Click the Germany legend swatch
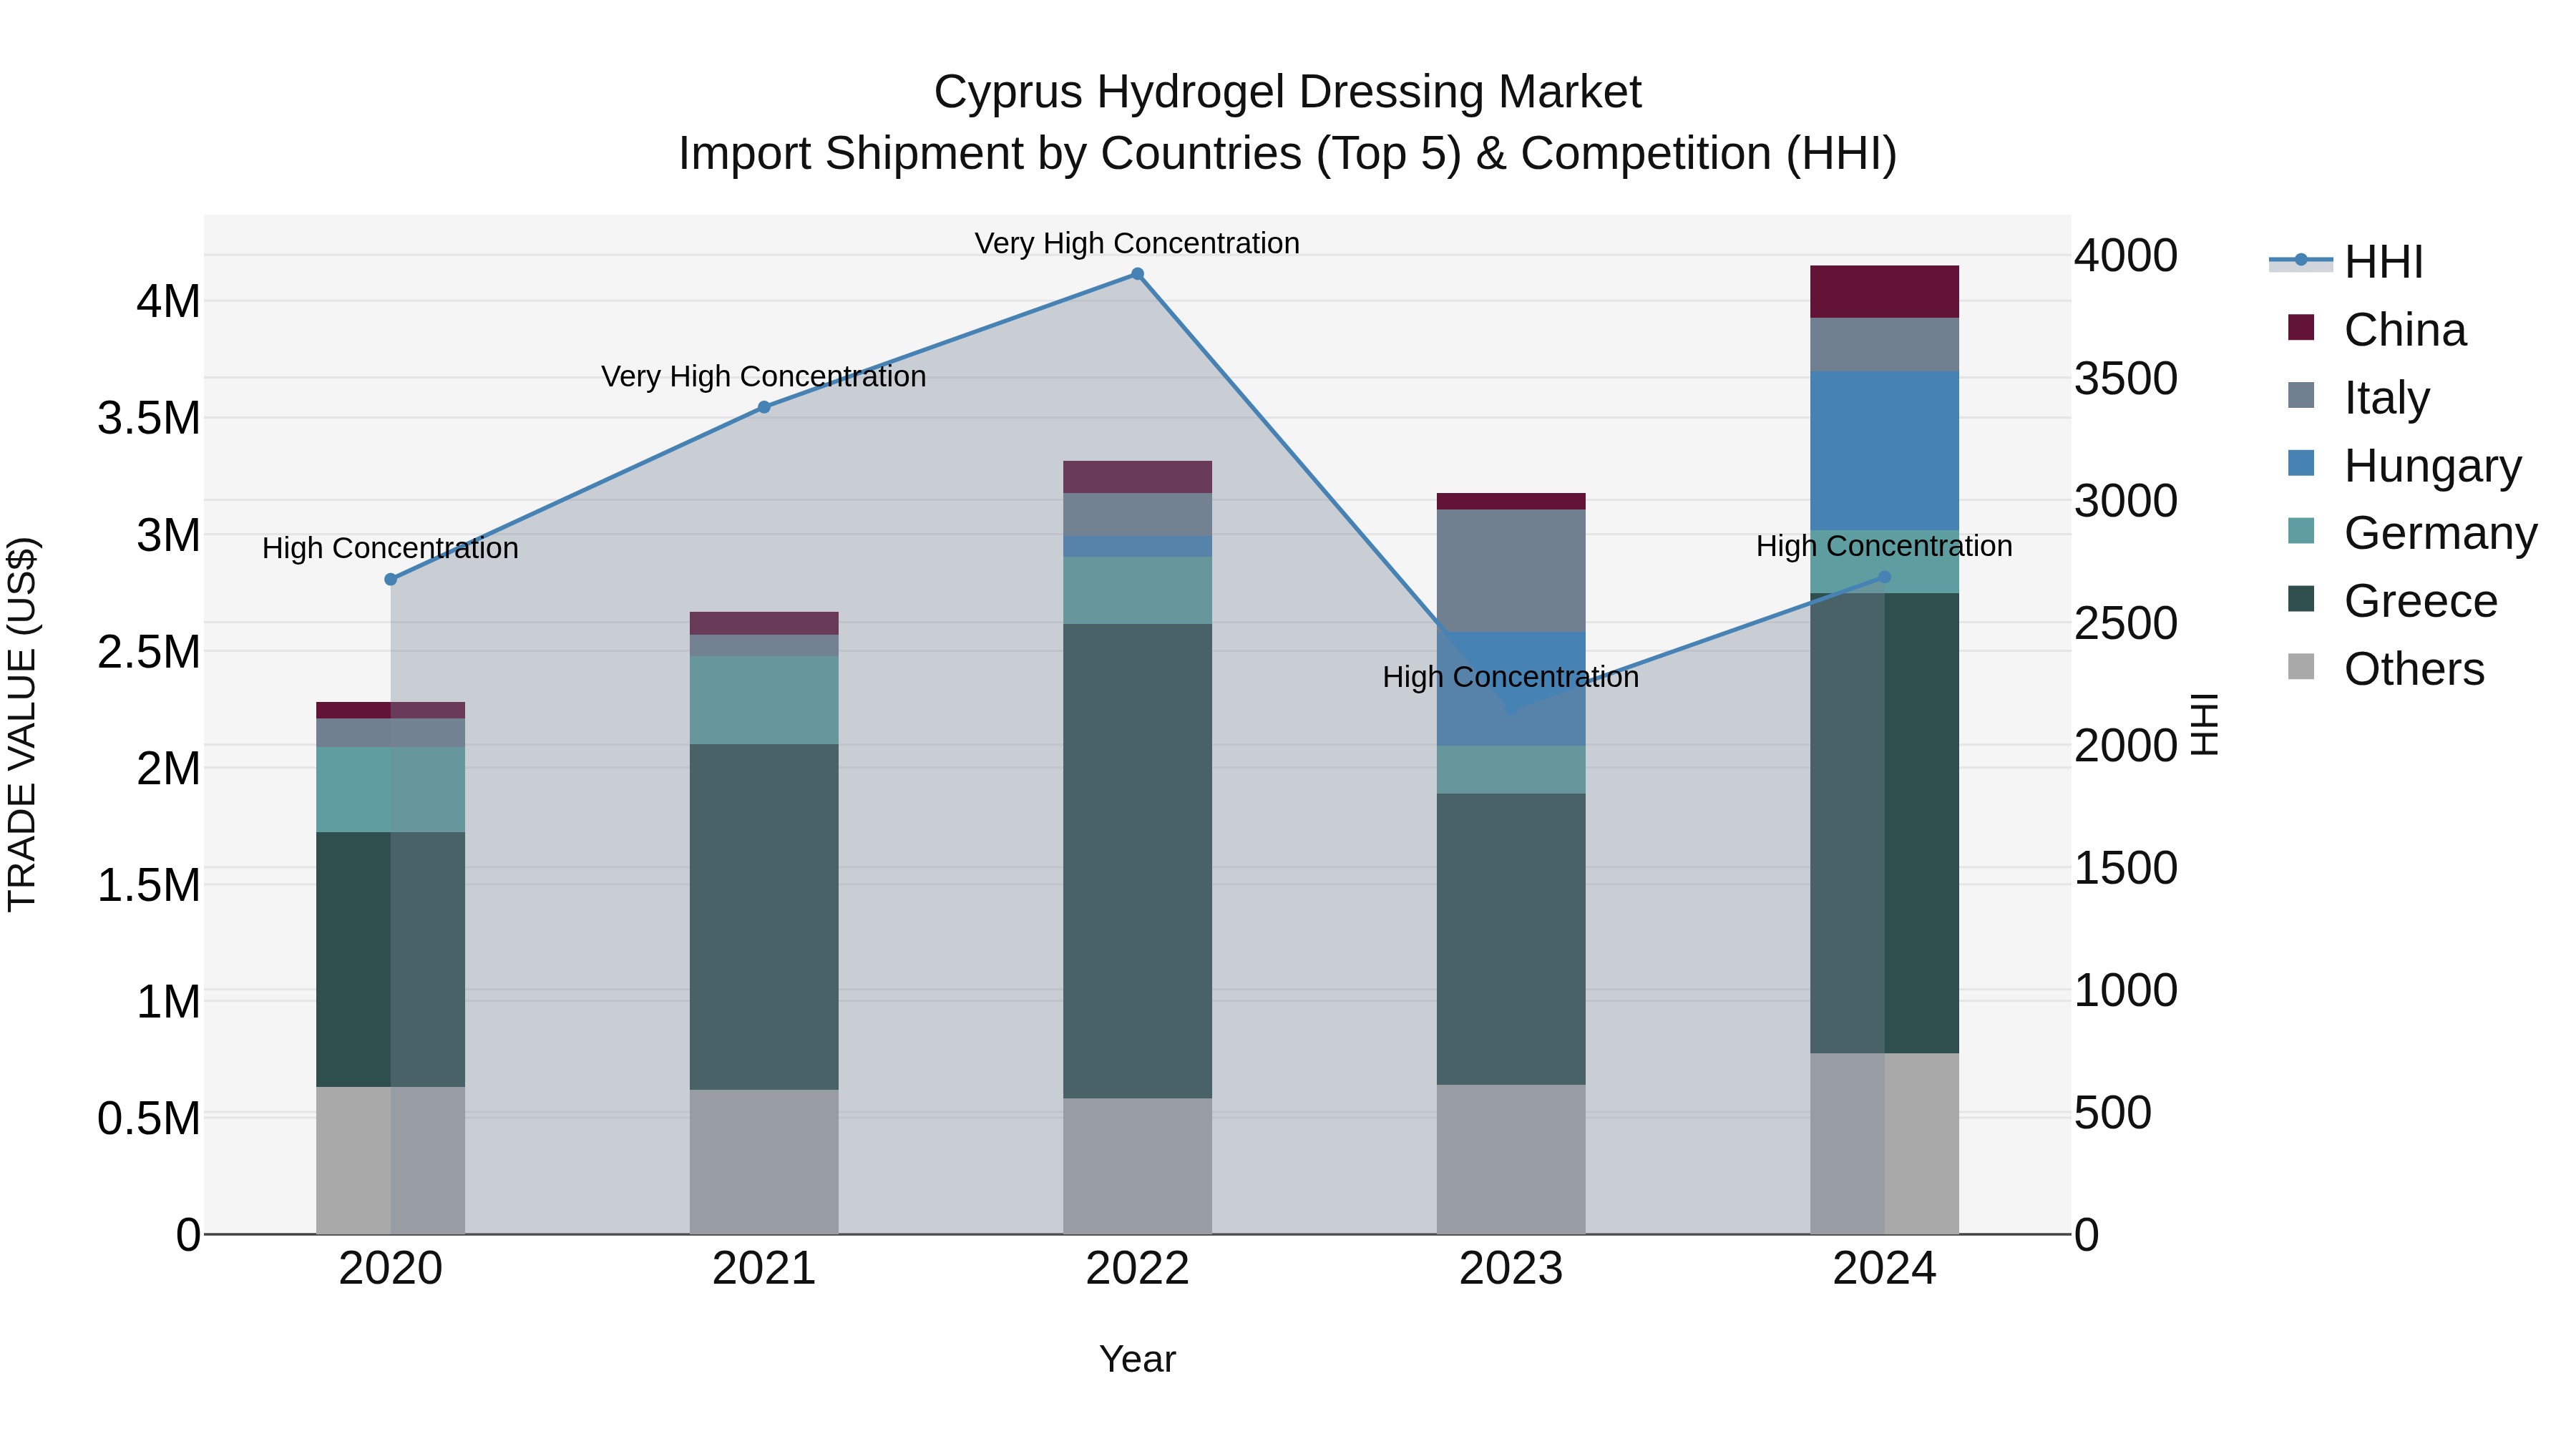This screenshot has width=2576, height=1449. (2301, 531)
